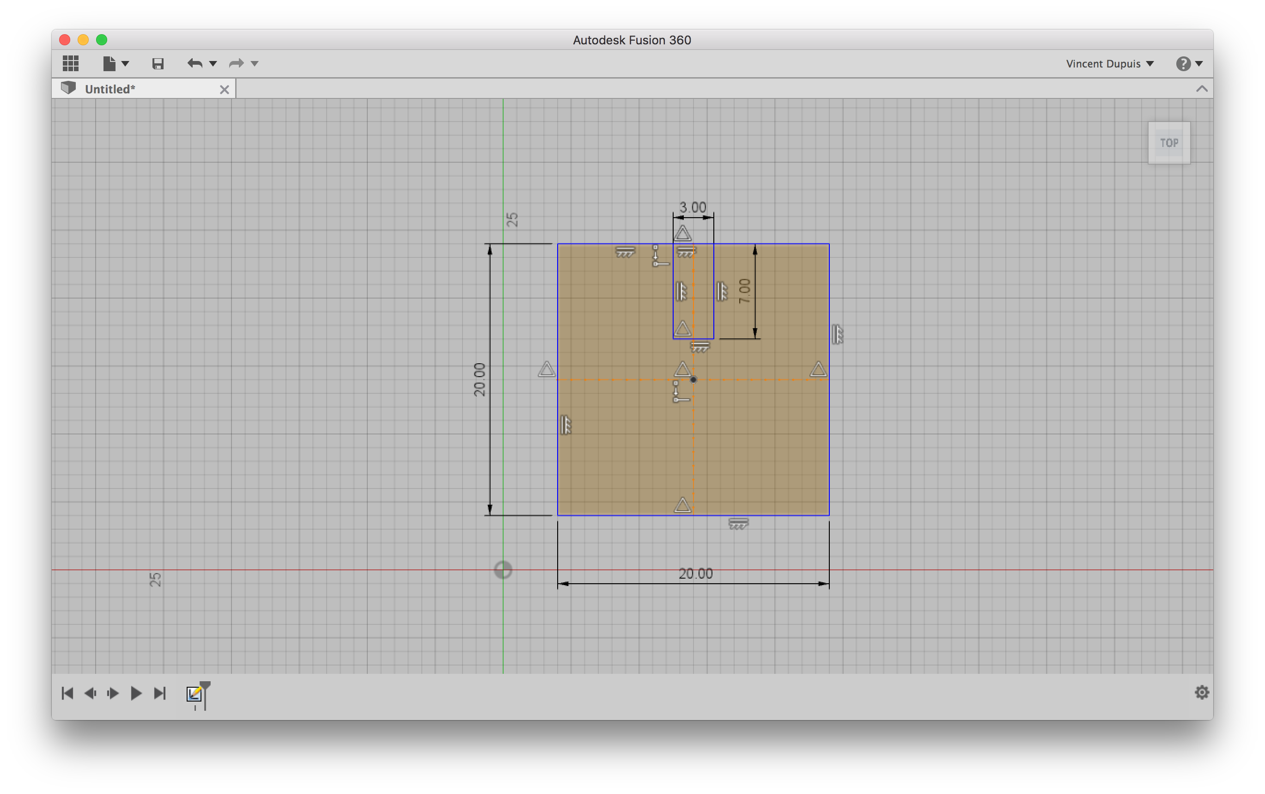
Task: Select the horizontal constraint atop the small rectangle
Action: (x=686, y=252)
